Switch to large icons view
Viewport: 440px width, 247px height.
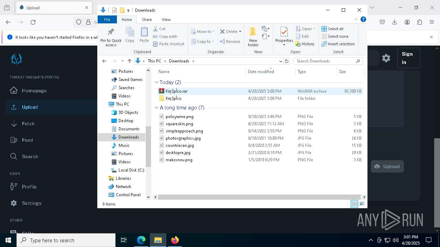(362, 204)
